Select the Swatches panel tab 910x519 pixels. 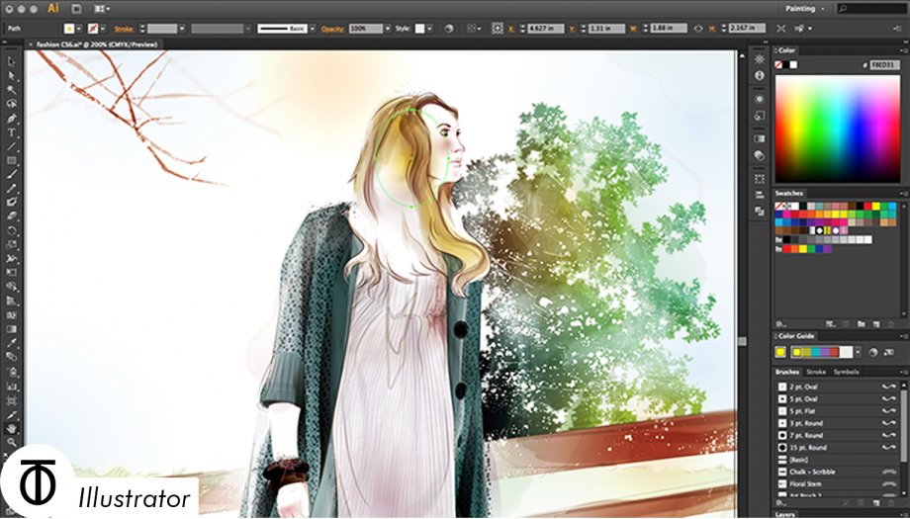[789, 193]
